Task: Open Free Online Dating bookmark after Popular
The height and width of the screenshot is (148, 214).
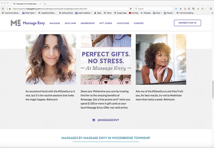Action: (185, 13)
